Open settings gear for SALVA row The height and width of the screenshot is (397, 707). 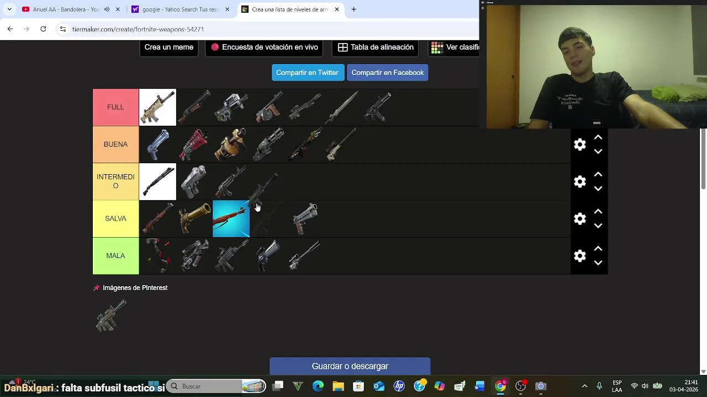(x=579, y=219)
